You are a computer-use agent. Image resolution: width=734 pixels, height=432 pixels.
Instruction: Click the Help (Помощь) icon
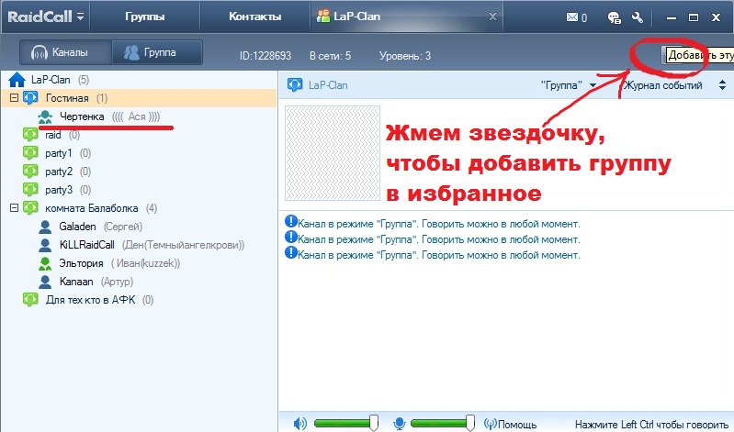coord(491,424)
